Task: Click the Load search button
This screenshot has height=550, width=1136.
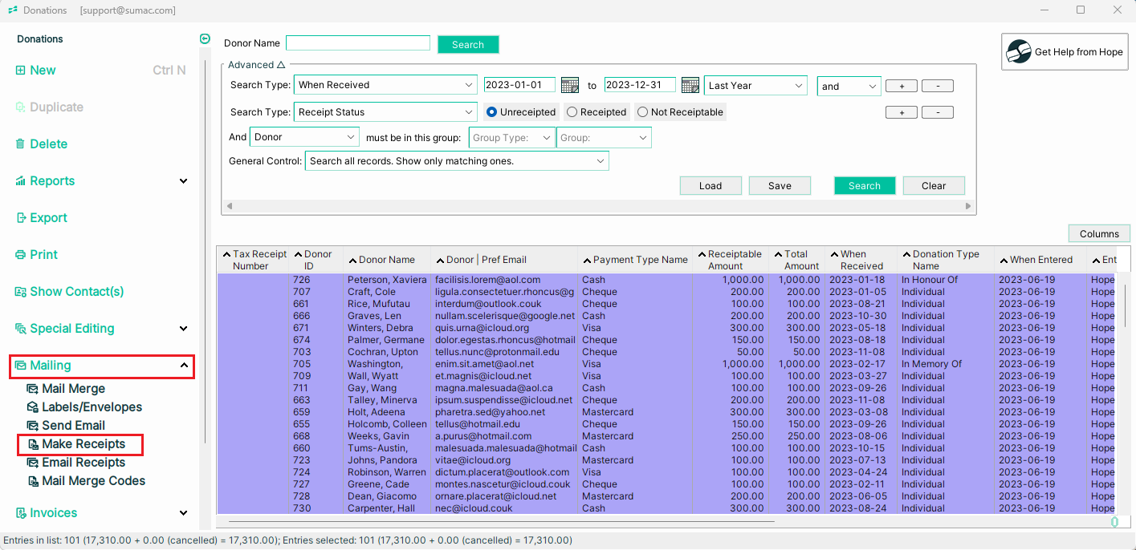Action: (711, 186)
